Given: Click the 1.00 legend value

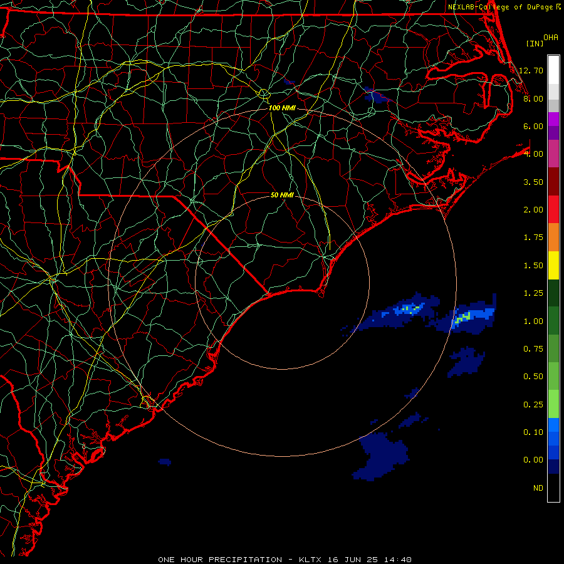Looking at the screenshot, I should pos(533,321).
